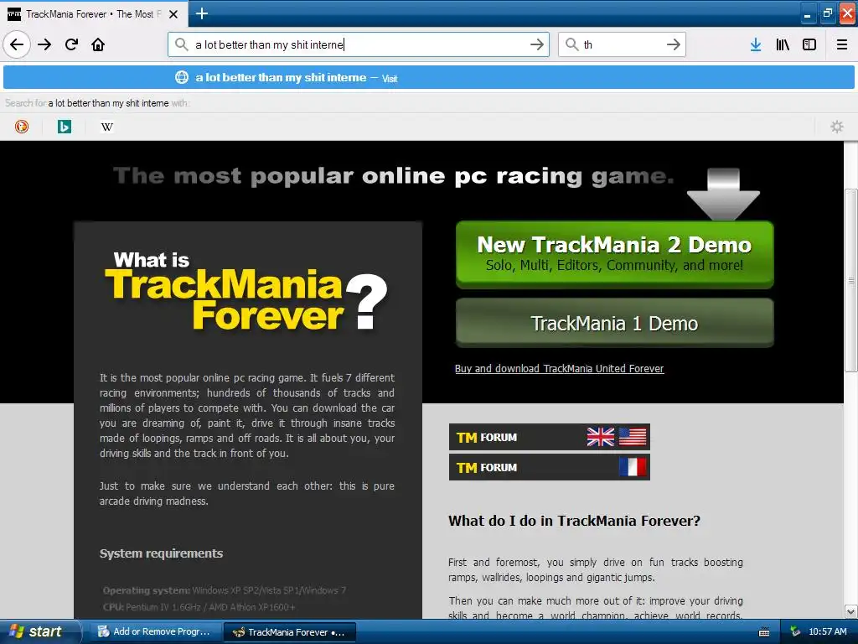Click the French flag icon
Viewport: 858px width, 644px height.
tap(633, 467)
